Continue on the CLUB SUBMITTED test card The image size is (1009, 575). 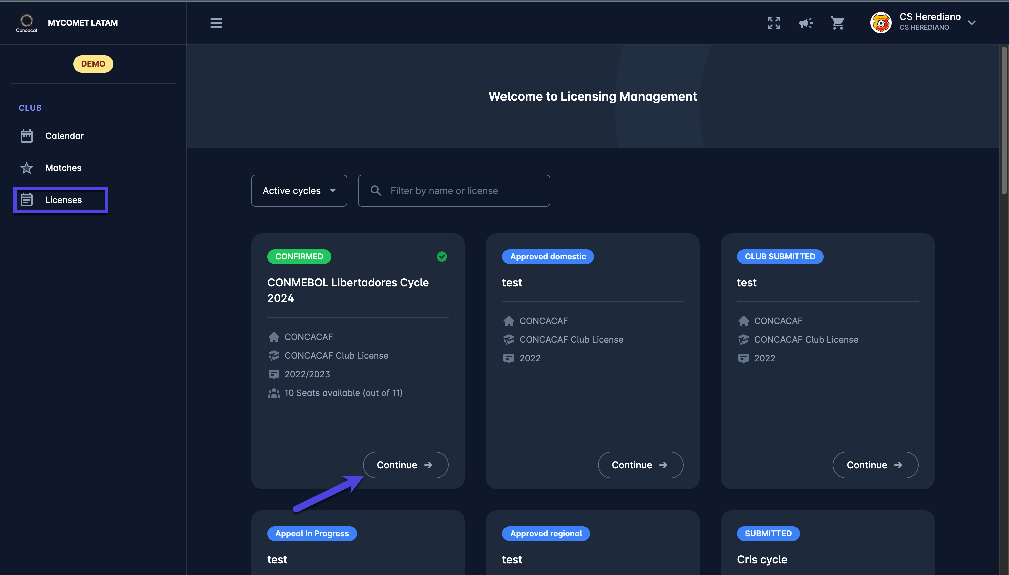click(875, 465)
